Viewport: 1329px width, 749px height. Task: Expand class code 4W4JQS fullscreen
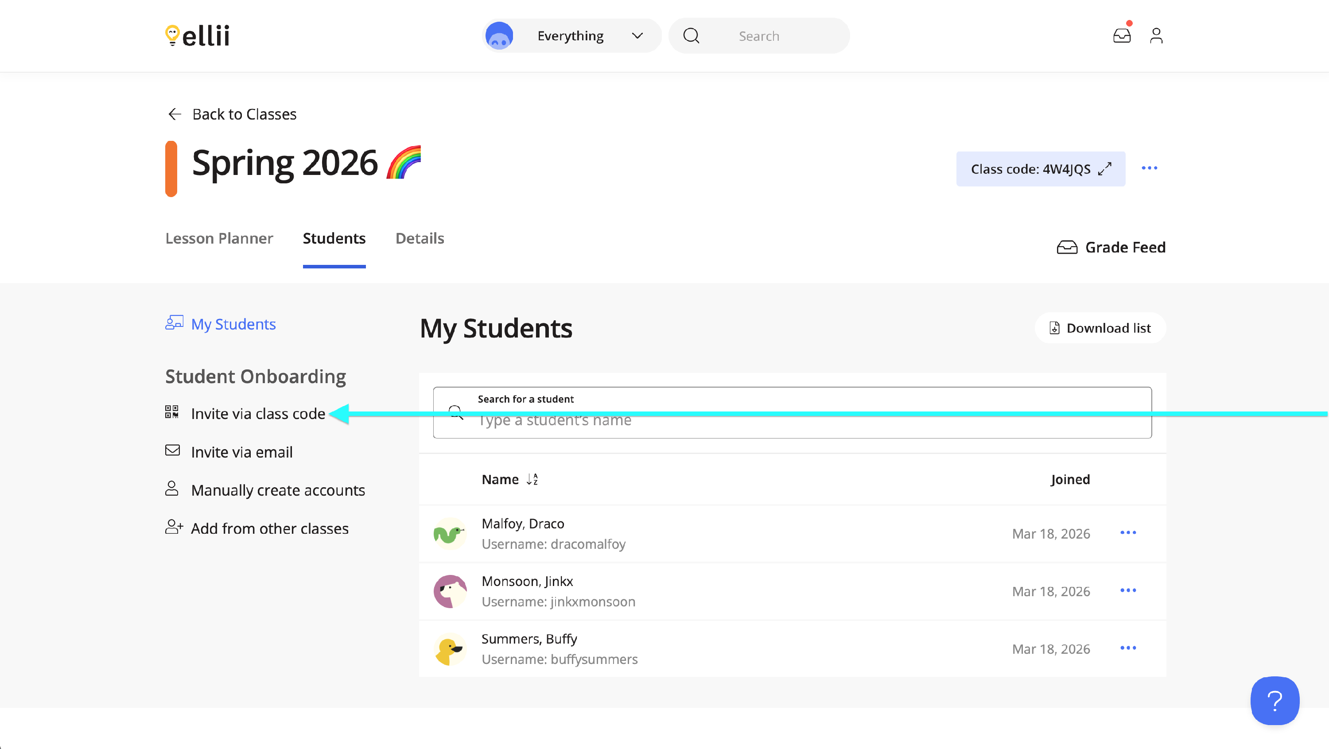click(1104, 169)
